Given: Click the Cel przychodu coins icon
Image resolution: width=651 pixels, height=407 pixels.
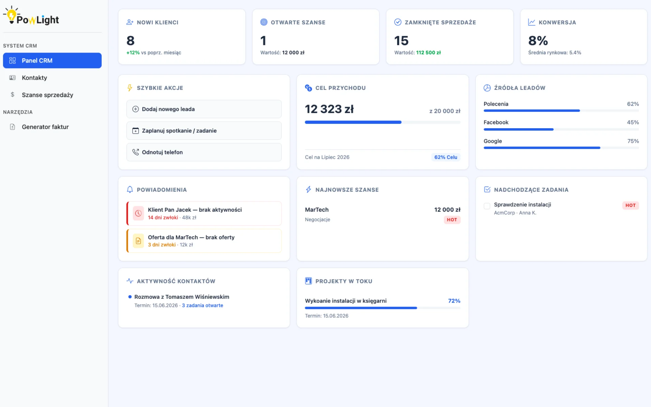Looking at the screenshot, I should coord(309,88).
